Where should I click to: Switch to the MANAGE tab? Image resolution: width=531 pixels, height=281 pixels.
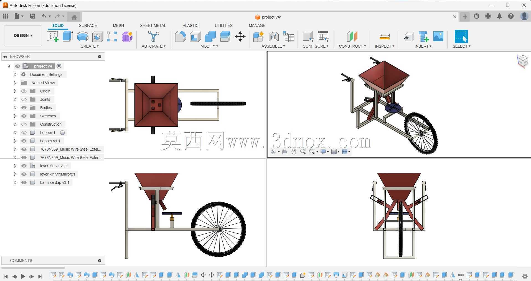coord(257,25)
